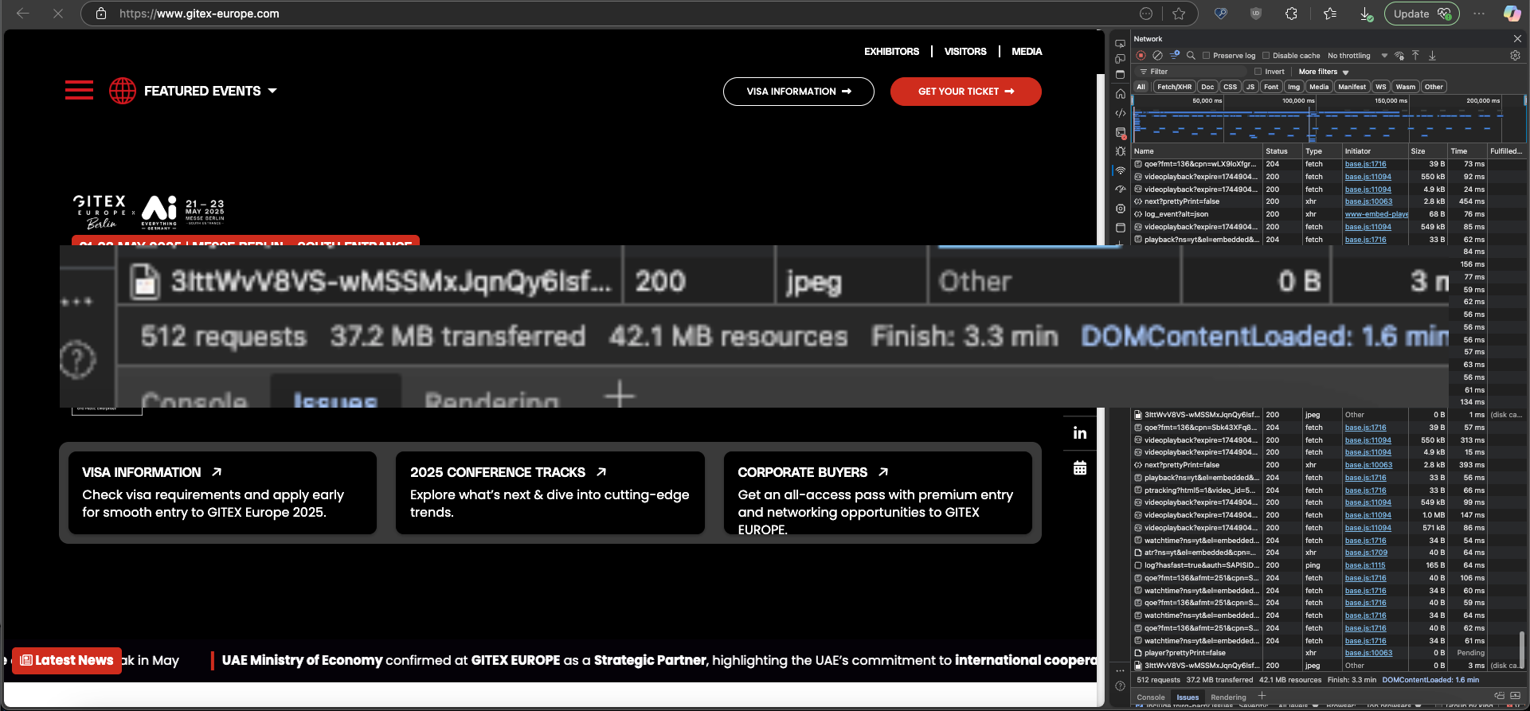
Task: Tick the Disable cache checkbox
Action: click(x=1266, y=56)
